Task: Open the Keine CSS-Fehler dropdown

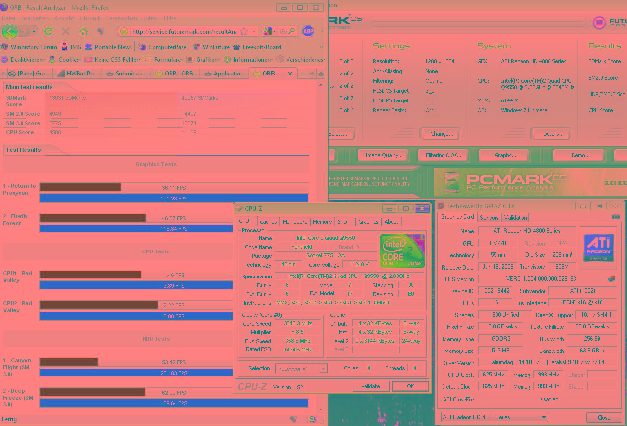Action: tap(113, 59)
